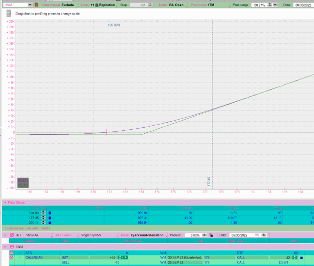
Task: Adjust the lower Date 09/30/2022 stepper
Action: [264, 235]
